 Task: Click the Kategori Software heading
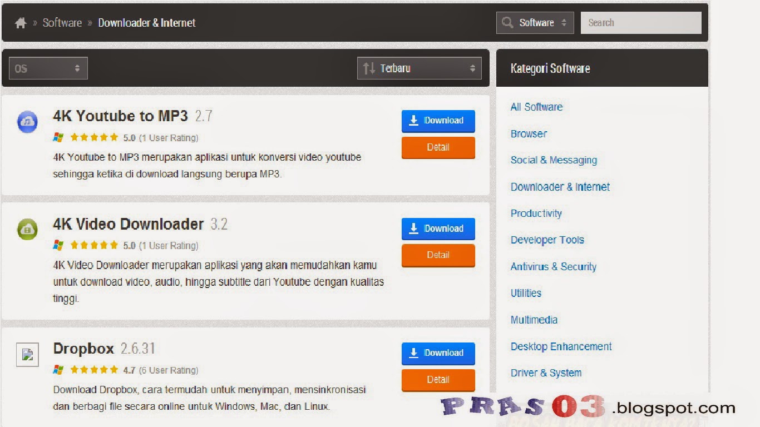point(550,68)
